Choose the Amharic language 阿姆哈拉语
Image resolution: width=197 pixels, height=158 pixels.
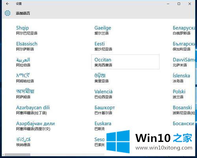[x=25, y=78]
